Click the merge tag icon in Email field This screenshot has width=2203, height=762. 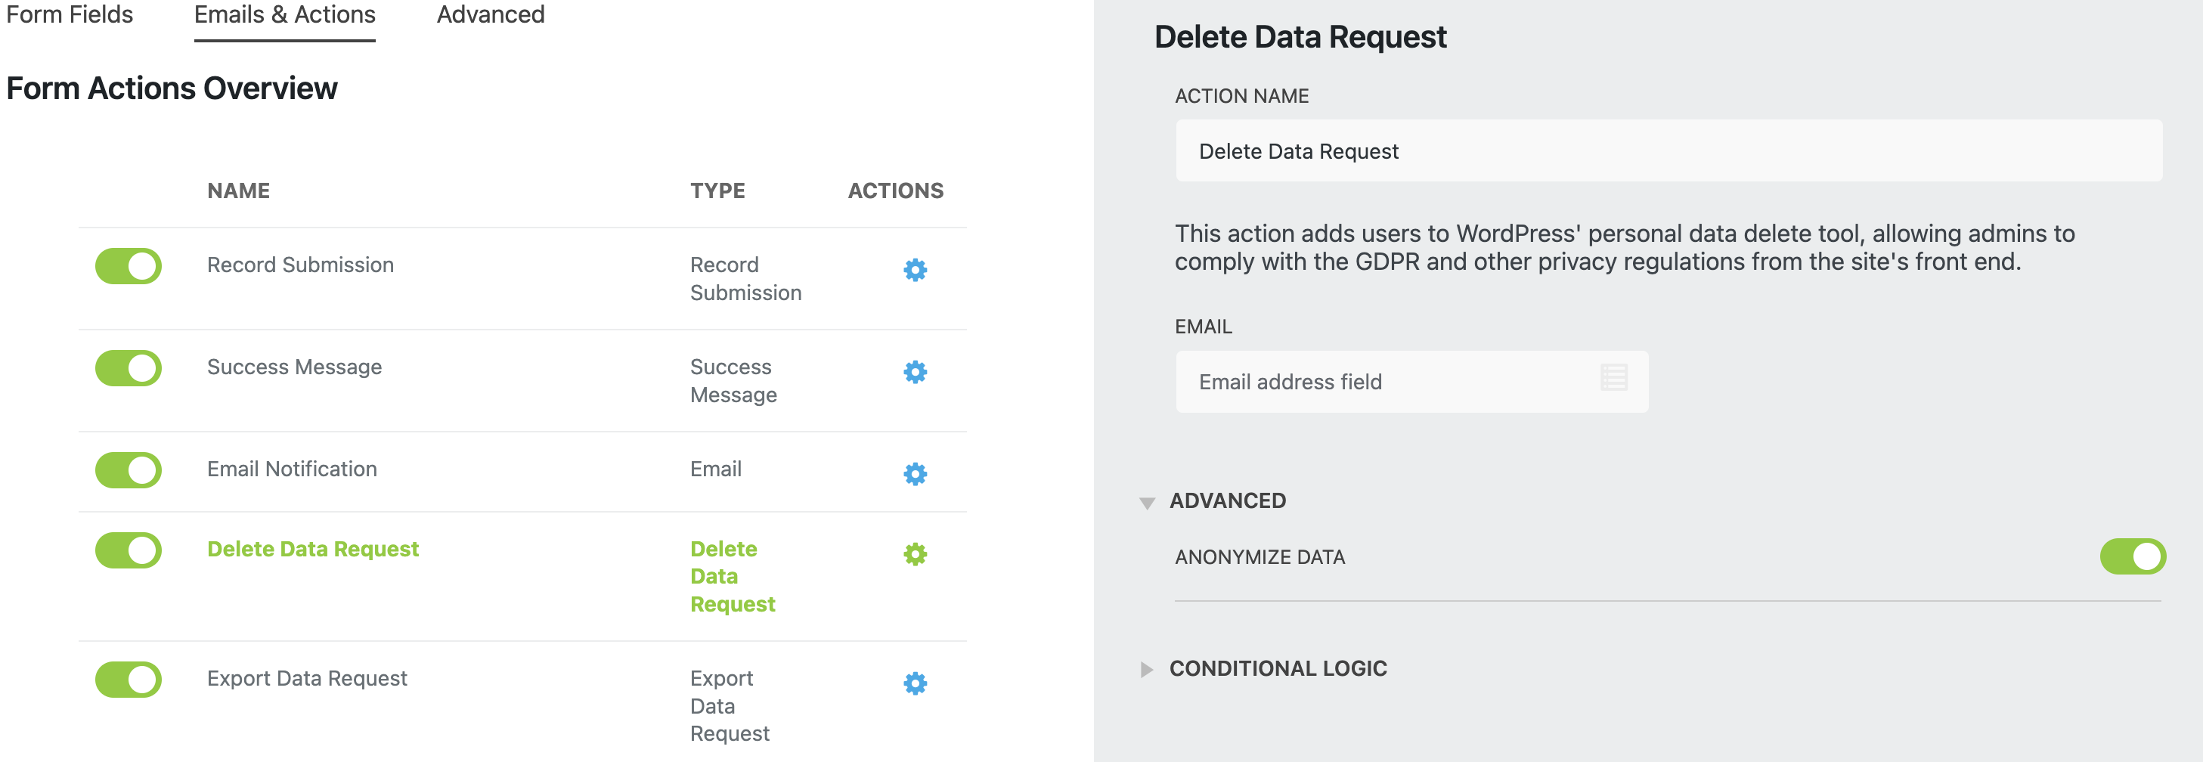1615,379
